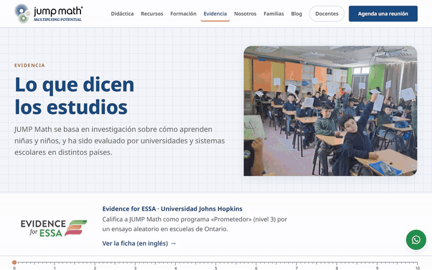Open the Didáctica menu item

[x=122, y=14]
